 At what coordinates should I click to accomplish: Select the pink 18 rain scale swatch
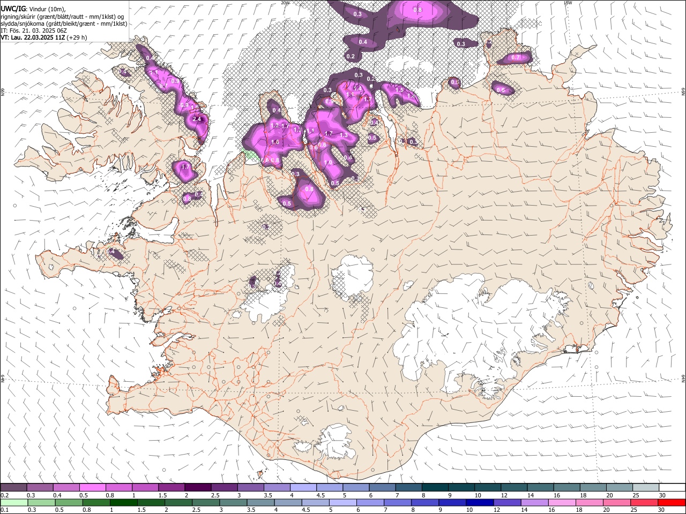tap(589, 502)
